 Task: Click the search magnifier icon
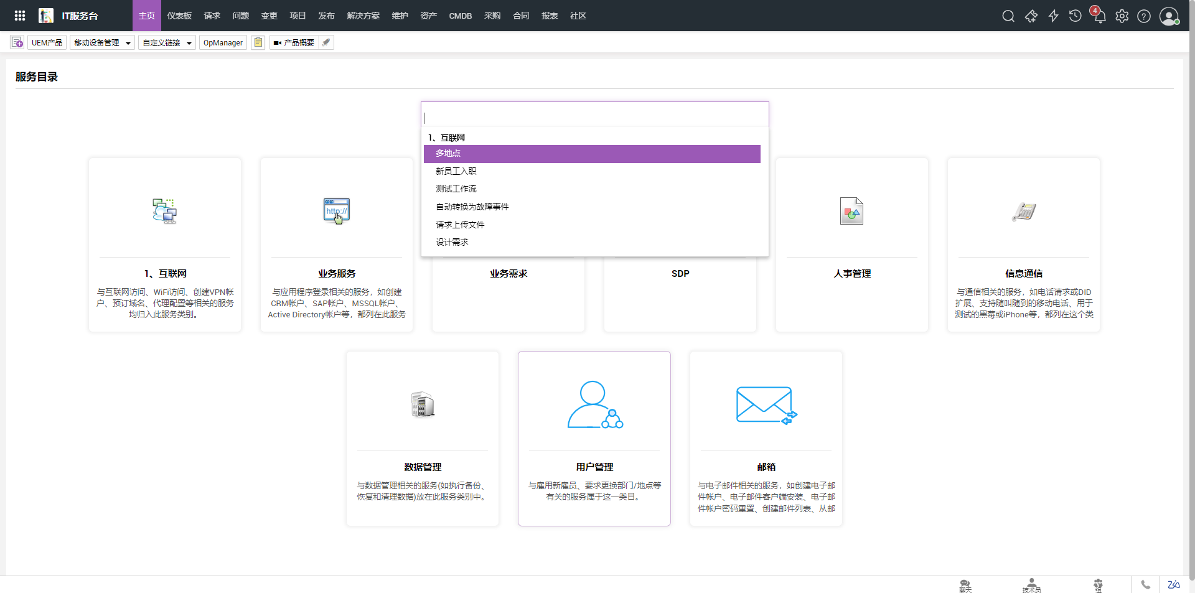(1008, 16)
